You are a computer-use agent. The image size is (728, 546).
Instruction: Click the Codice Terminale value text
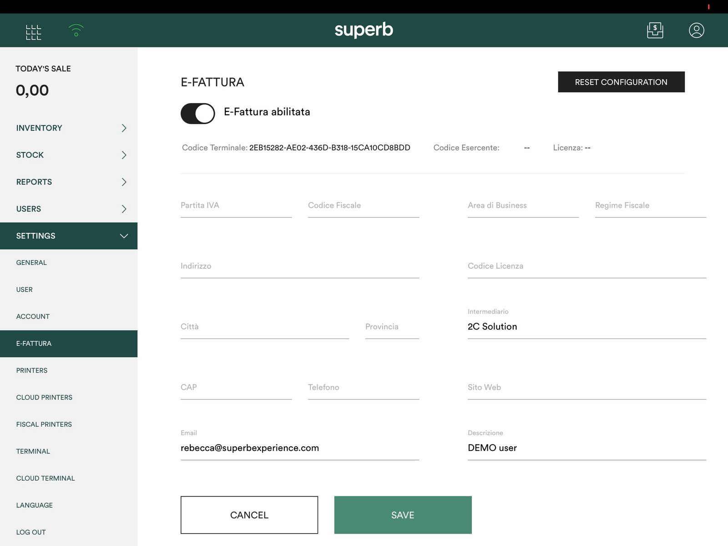[x=330, y=148]
